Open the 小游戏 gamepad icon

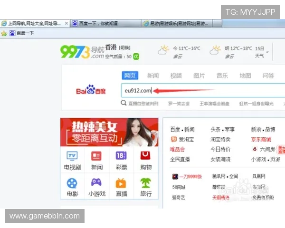[x=96, y=182]
